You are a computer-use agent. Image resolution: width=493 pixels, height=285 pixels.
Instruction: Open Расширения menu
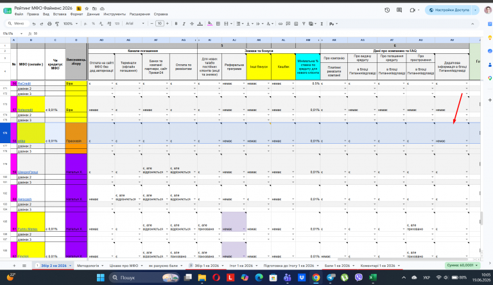click(x=139, y=14)
